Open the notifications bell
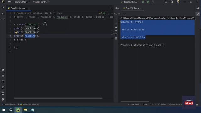The height and width of the screenshot is (113, 201). [198, 8]
